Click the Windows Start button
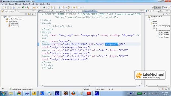171x96 pixels. 3,94
